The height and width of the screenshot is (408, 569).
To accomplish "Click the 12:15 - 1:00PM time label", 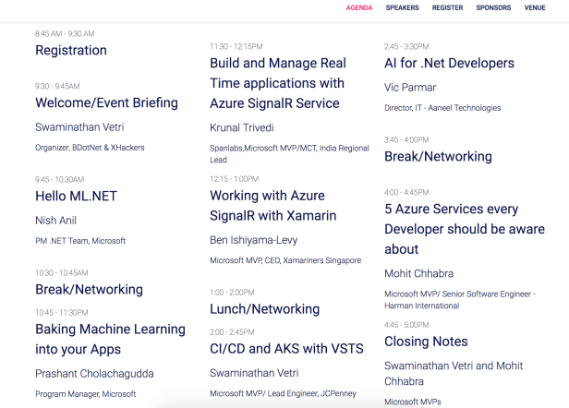I will coord(234,179).
